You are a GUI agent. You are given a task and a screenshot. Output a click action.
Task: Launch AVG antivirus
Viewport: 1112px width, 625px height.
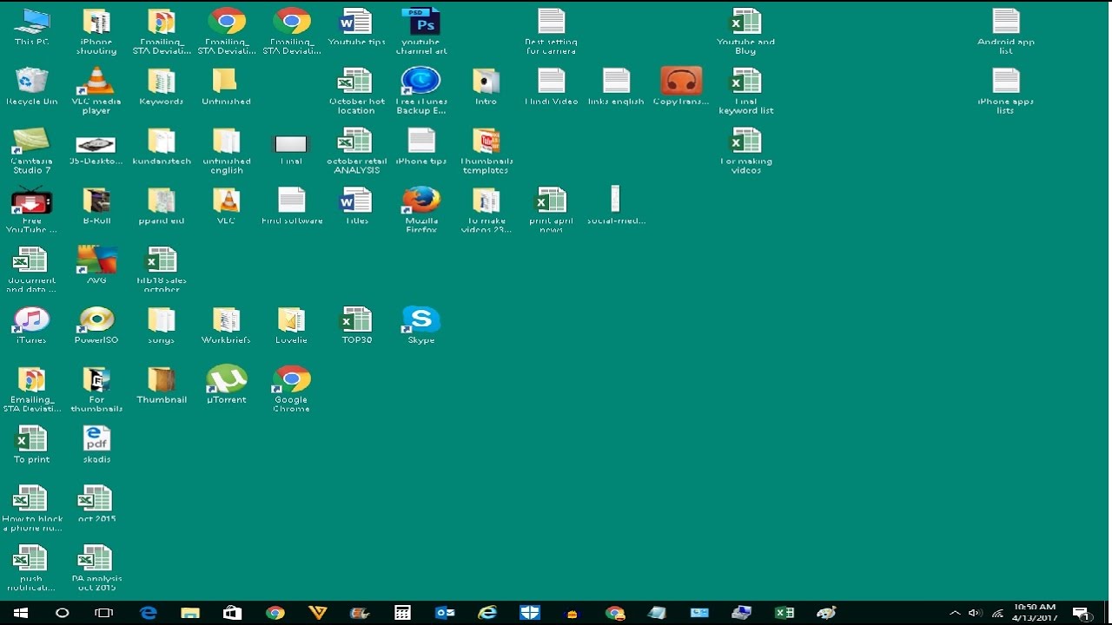[96, 260]
